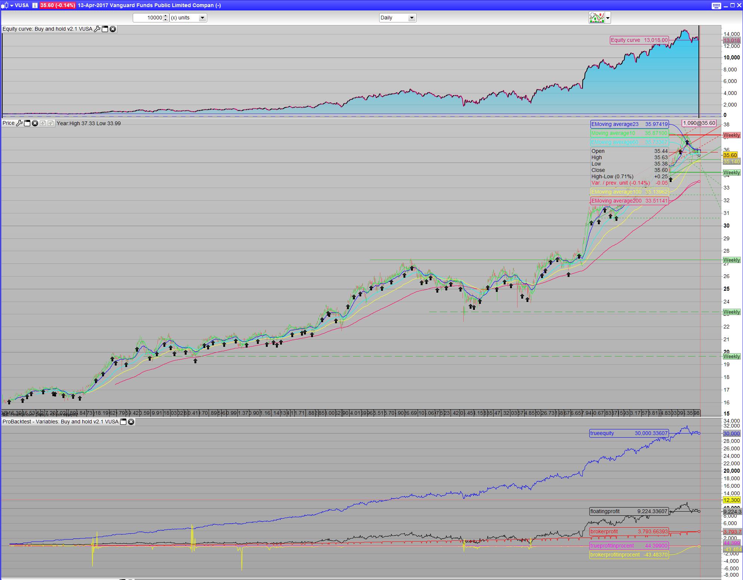Detach the Equity curve panel window icon
The image size is (743, 580).
point(105,29)
